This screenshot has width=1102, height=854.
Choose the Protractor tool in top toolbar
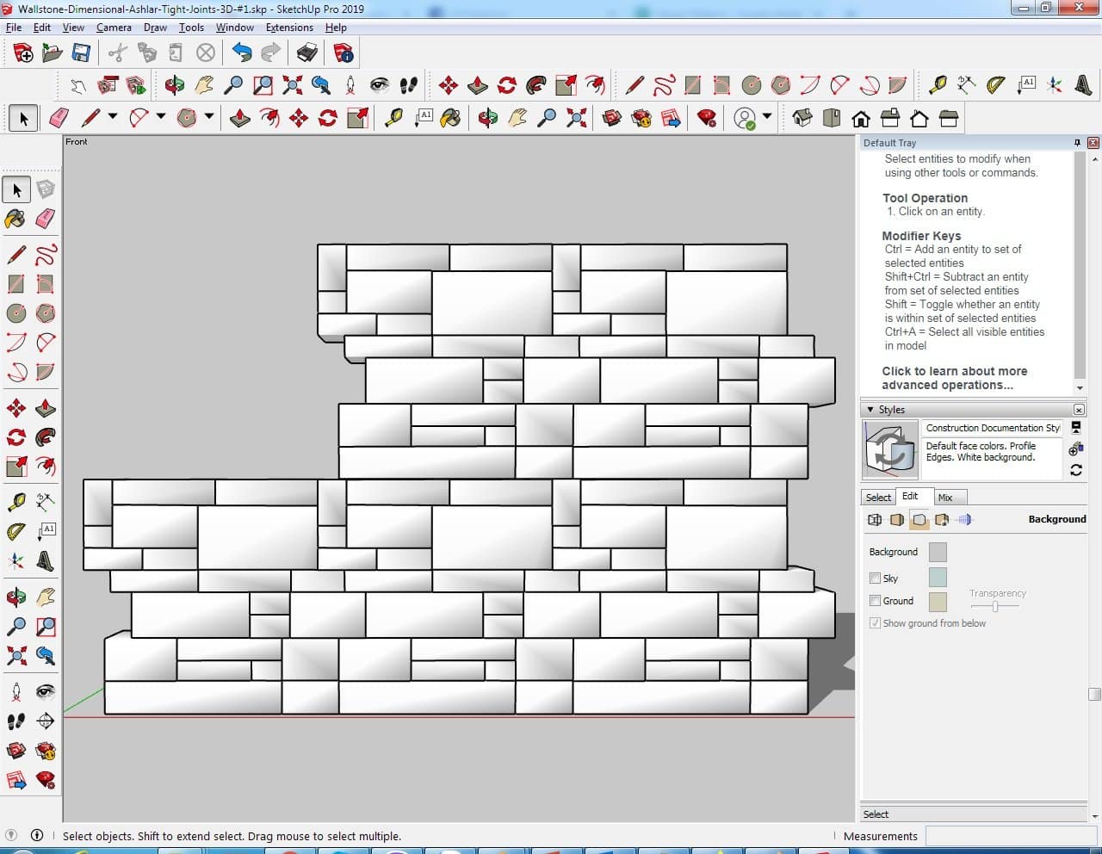pyautogui.click(x=996, y=84)
